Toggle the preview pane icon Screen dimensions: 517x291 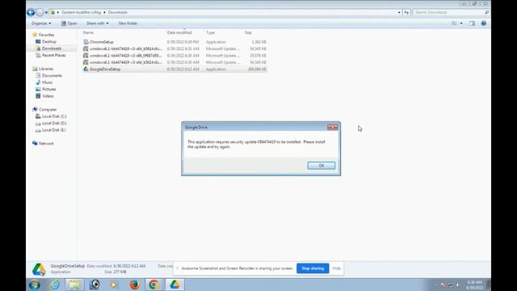pyautogui.click(x=472, y=23)
